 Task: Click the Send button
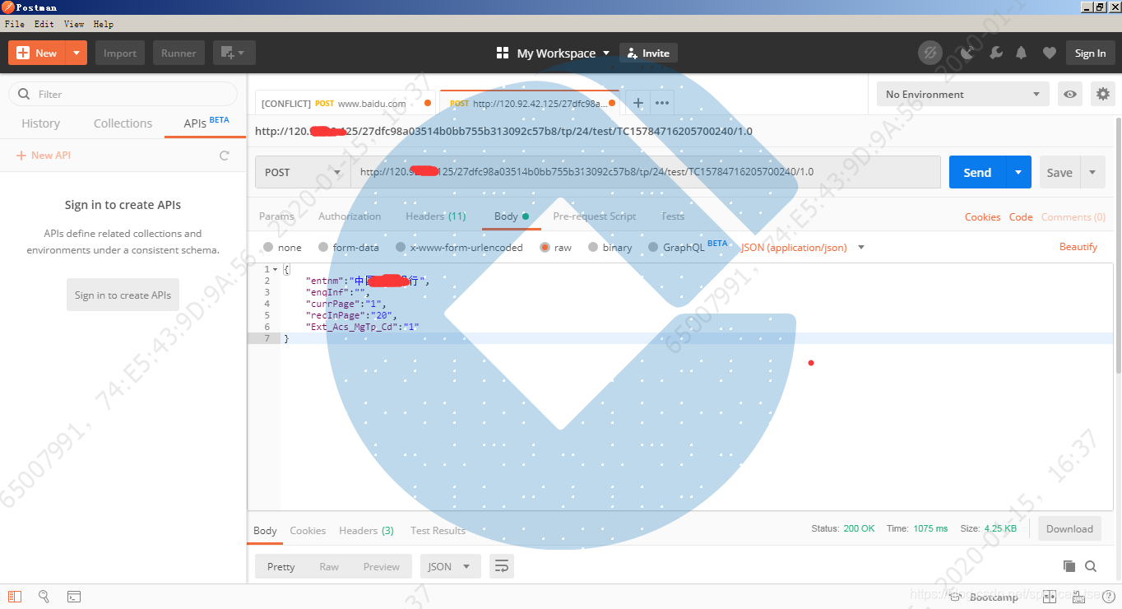coord(976,172)
